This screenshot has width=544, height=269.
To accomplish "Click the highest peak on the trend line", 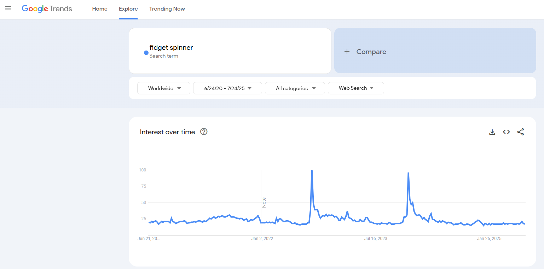I will (312, 170).
